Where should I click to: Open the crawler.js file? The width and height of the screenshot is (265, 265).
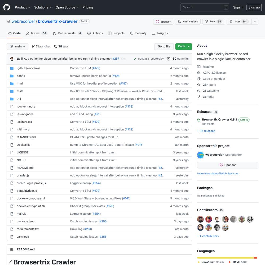pyautogui.click(x=23, y=175)
